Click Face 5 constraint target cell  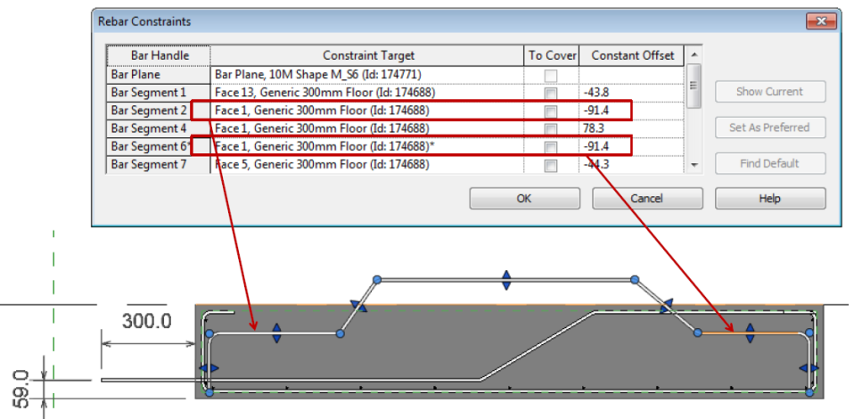(x=367, y=164)
